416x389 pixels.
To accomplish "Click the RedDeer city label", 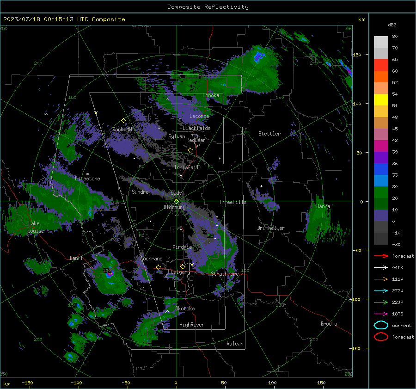I will [x=196, y=140].
